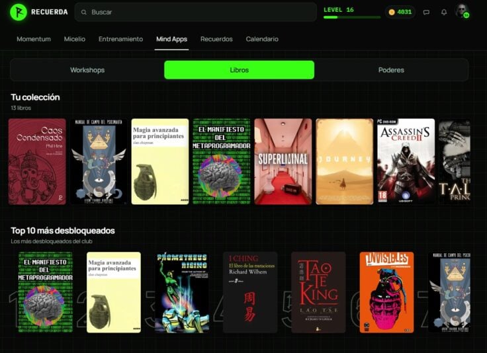487x353 pixels.
Task: Click the 13 libros count text
Action: pyautogui.click(x=21, y=108)
